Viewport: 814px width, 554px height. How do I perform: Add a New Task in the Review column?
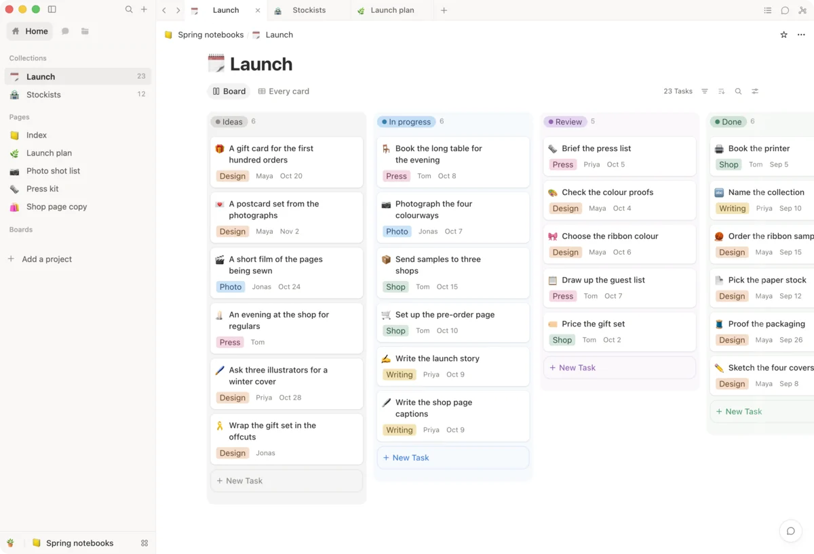(619, 368)
